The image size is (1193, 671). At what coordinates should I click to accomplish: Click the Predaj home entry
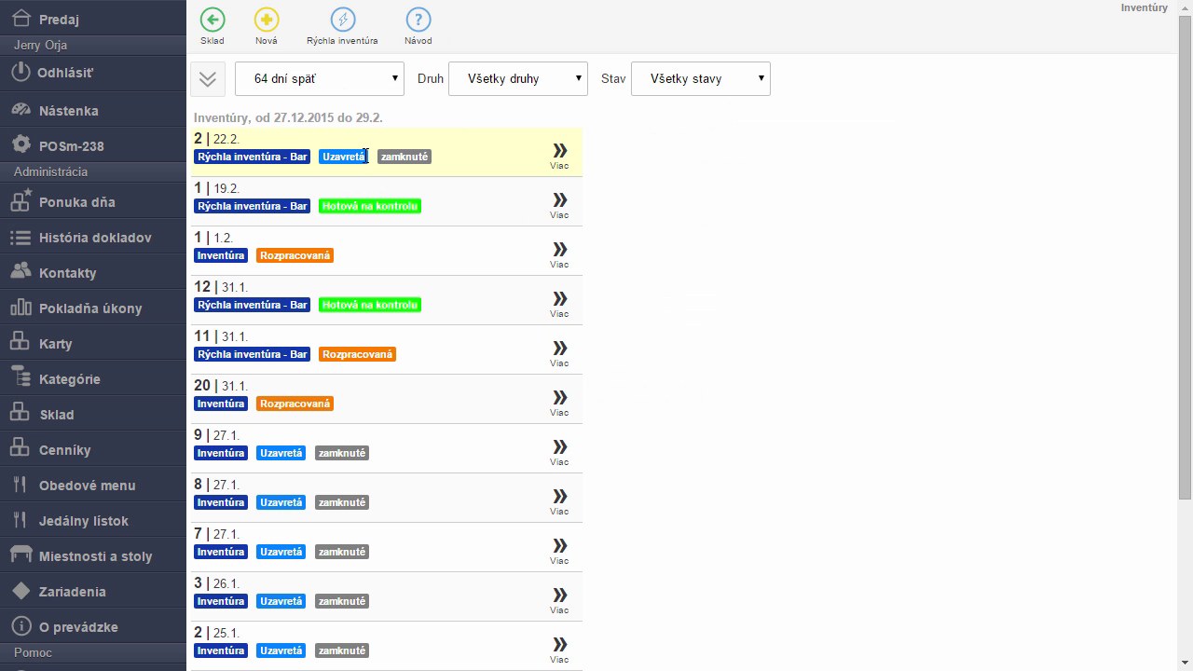pyautogui.click(x=93, y=19)
